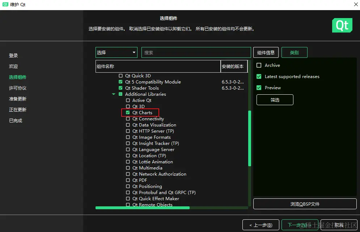Uncheck Qt 5 Compatibility Module
This screenshot has width=360, height=232.
(x=120, y=82)
